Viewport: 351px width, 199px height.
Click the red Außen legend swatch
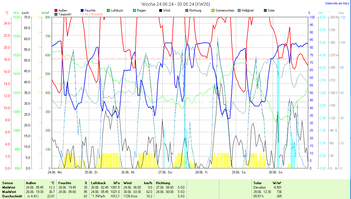[56, 10]
